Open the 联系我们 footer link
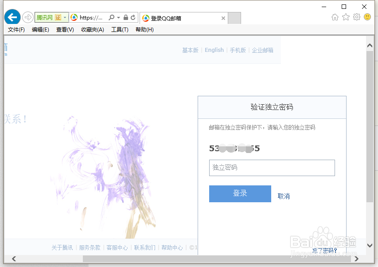The height and width of the screenshot is (267, 378). (144, 247)
